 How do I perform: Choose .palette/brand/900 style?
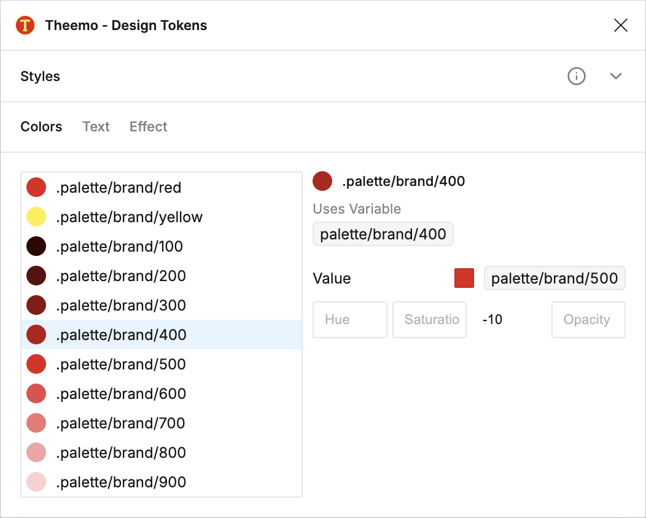click(x=121, y=482)
